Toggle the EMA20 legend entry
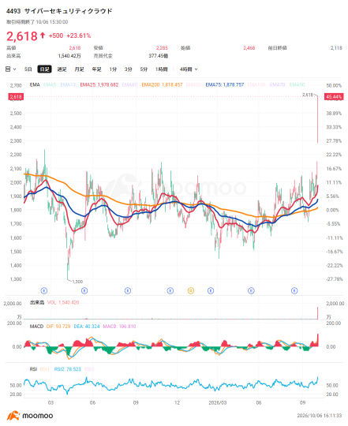348x426 pixels. (x=194, y=84)
